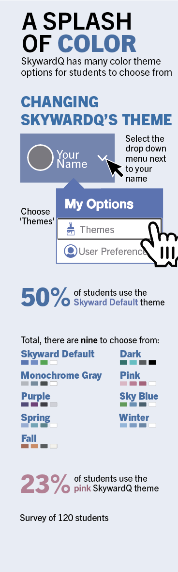Select the Winter theme label
Image resolution: width=178 pixels, height=572 pixels.
tap(134, 417)
